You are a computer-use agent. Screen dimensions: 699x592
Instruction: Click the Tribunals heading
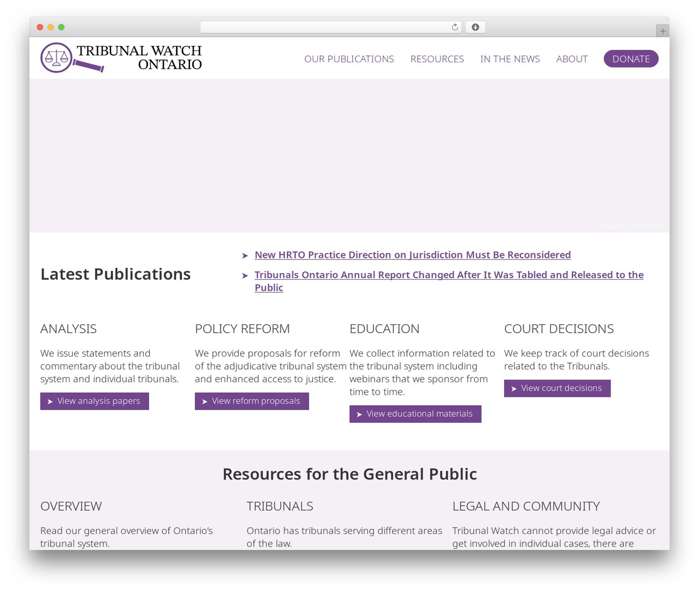280,506
